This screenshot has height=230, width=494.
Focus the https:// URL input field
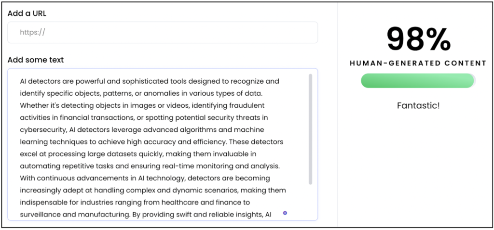point(163,33)
